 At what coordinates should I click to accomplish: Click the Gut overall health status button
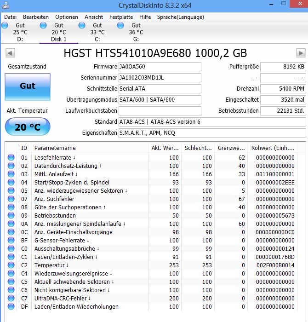28,87
